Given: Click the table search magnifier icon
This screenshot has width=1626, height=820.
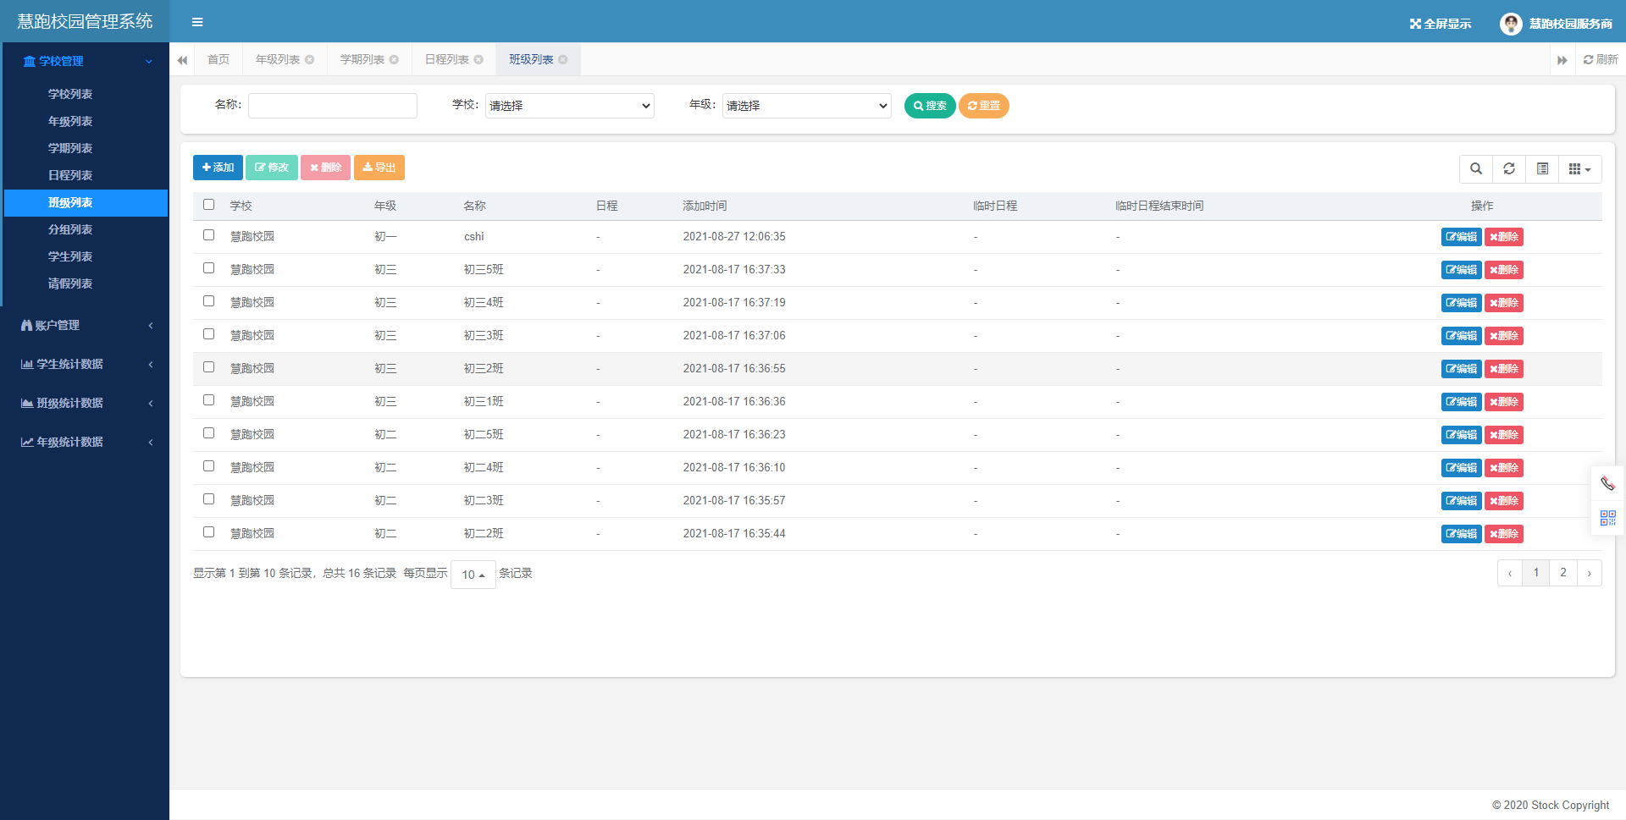Looking at the screenshot, I should tap(1476, 168).
